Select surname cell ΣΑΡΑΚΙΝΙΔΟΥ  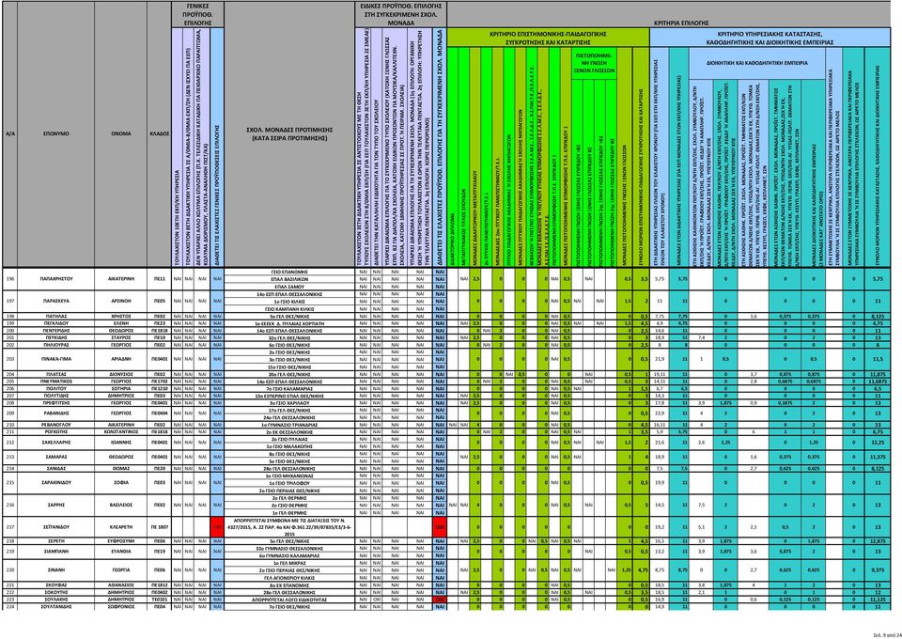click(55, 483)
